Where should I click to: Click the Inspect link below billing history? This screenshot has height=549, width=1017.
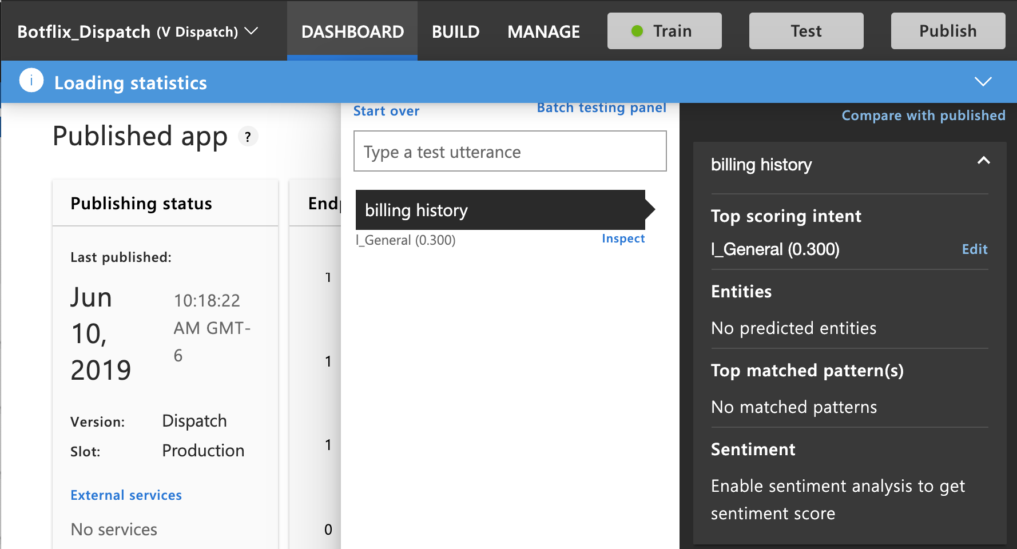tap(623, 238)
